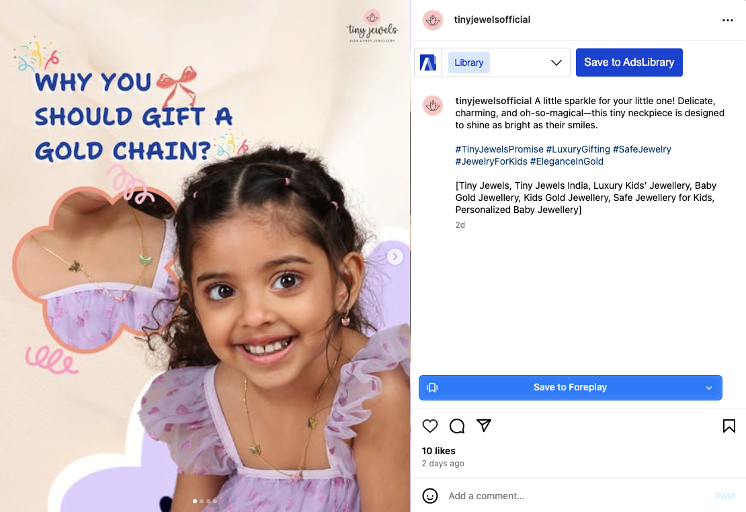The image size is (746, 512).
Task: Jump to second carousel slide dot
Action: click(x=202, y=501)
